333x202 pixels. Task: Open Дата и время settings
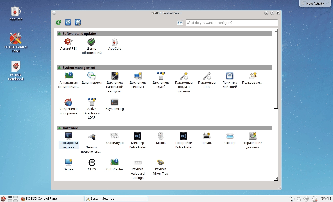point(92,78)
